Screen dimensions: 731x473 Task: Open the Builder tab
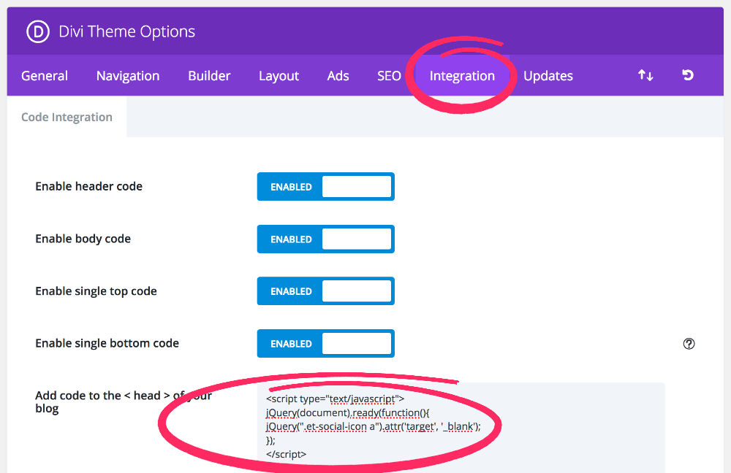[x=209, y=76]
